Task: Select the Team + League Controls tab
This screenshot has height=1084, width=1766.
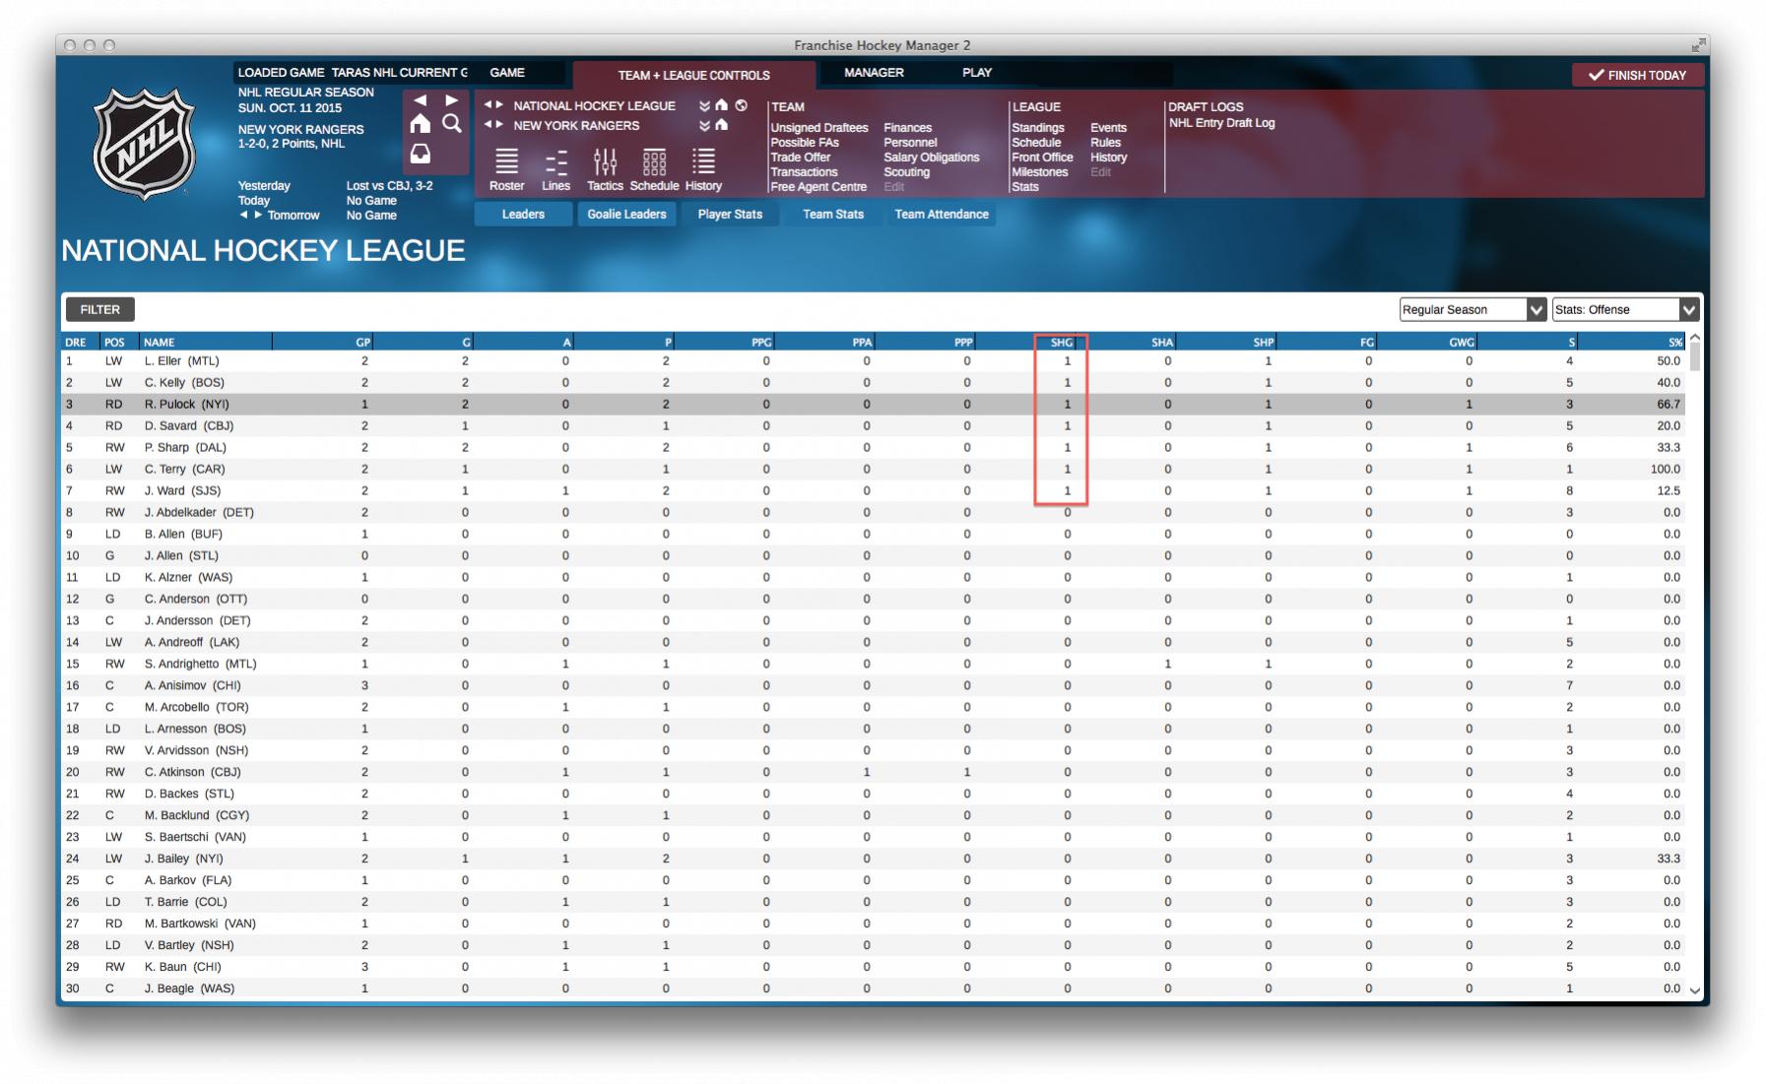Action: [x=694, y=75]
